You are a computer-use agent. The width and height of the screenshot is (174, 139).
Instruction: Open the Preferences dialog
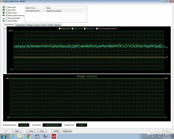[x=67, y=131]
